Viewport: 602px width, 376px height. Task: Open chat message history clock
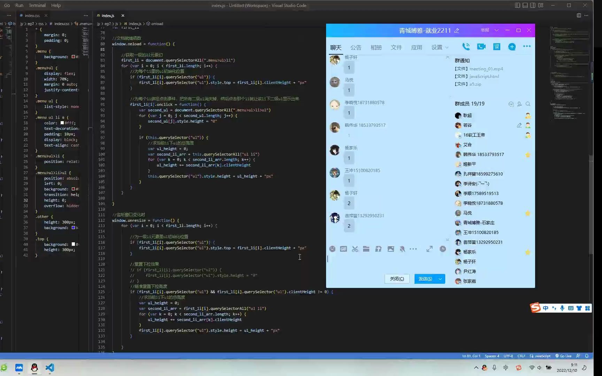pyautogui.click(x=443, y=249)
